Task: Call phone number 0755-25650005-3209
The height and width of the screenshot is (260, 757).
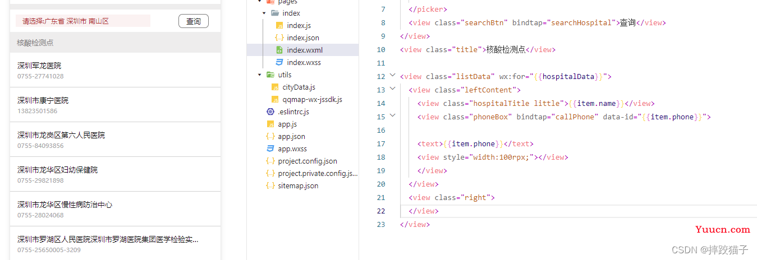Action: pyautogui.click(x=49, y=250)
